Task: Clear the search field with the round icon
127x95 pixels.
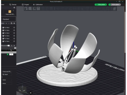Action: point(15,48)
